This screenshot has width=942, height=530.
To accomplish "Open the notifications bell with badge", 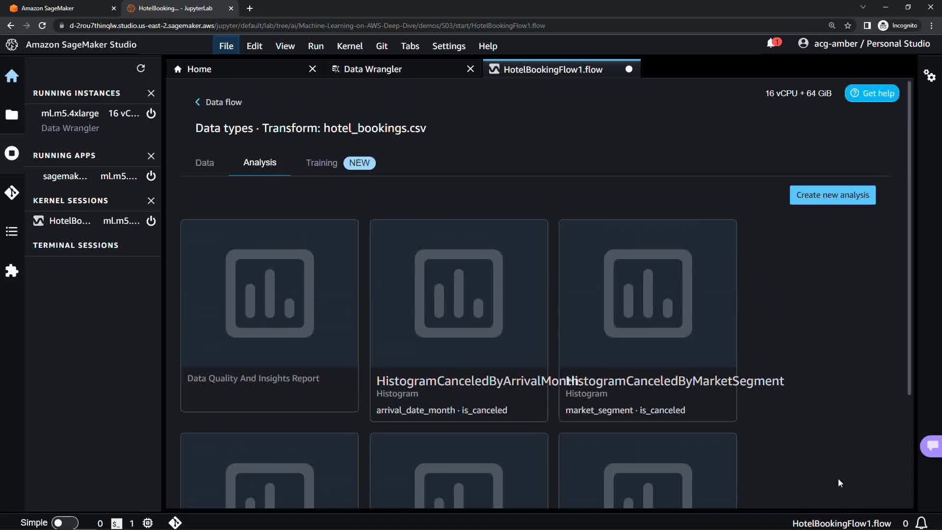I will pyautogui.click(x=772, y=44).
